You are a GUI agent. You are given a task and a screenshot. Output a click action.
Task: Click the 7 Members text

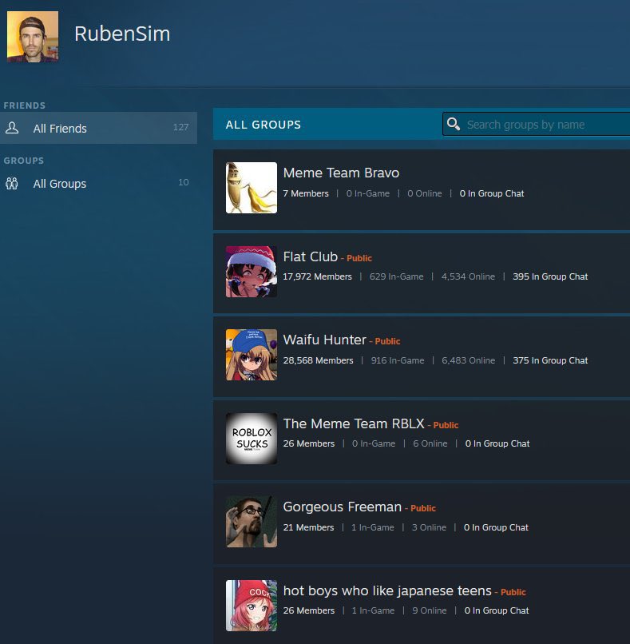[x=306, y=193]
